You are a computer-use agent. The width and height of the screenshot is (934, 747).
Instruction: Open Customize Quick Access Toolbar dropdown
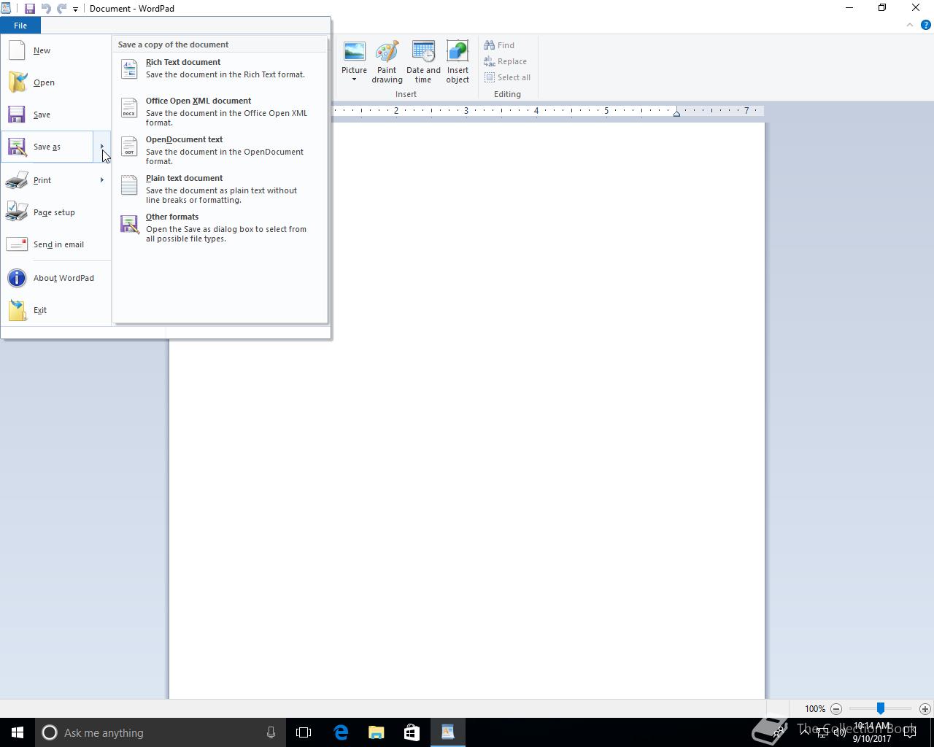click(x=75, y=9)
